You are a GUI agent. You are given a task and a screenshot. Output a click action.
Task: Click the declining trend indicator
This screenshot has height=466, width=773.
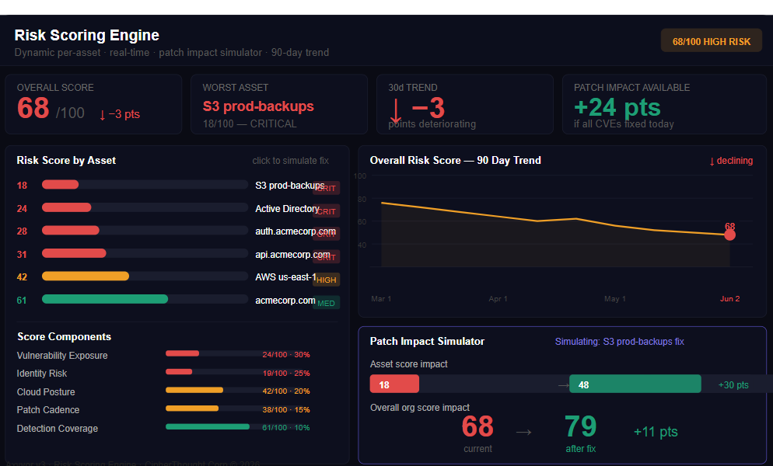tap(730, 161)
